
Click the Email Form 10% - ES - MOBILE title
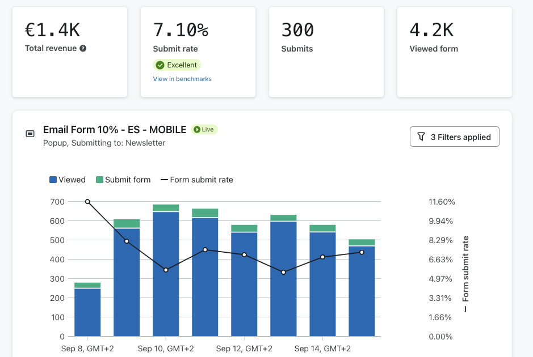tap(115, 130)
